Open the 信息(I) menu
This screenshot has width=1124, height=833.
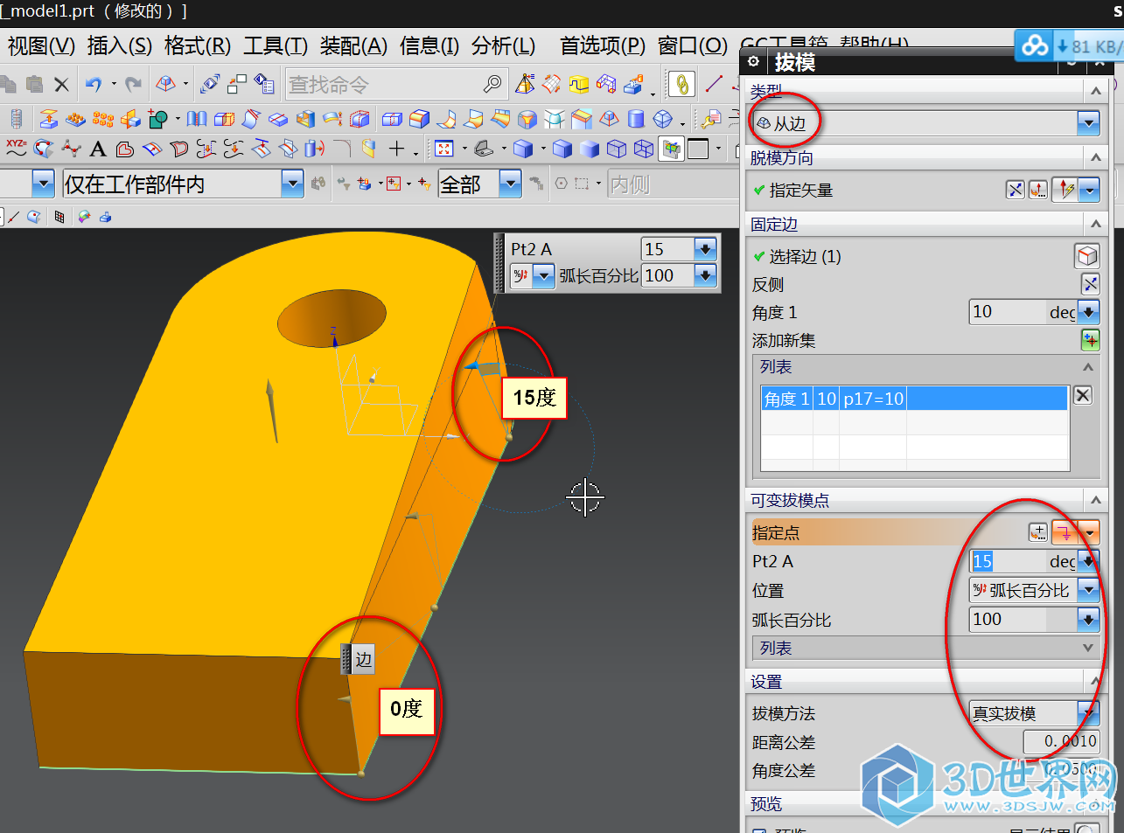coord(429,45)
